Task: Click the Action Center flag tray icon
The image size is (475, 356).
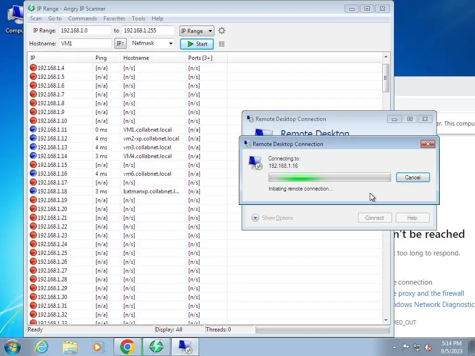Action: [x=405, y=347]
